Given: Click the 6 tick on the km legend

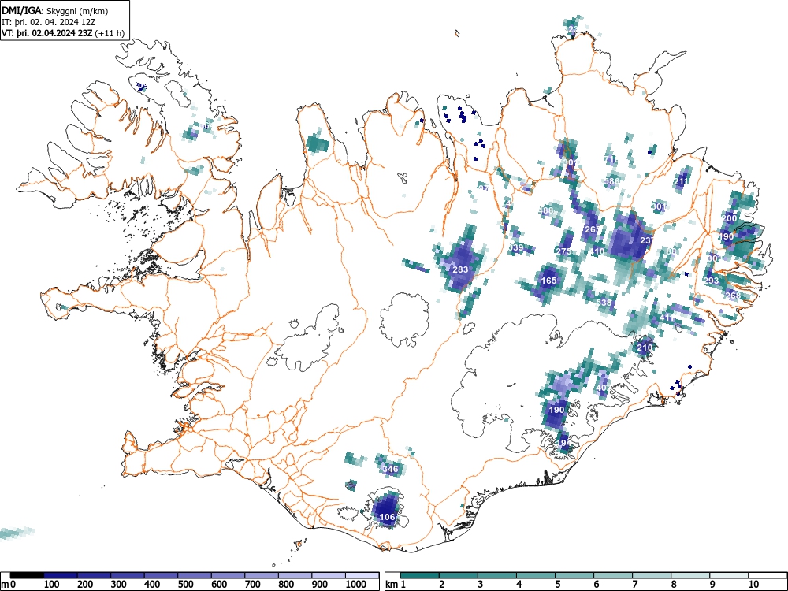Looking at the screenshot, I should (x=597, y=585).
